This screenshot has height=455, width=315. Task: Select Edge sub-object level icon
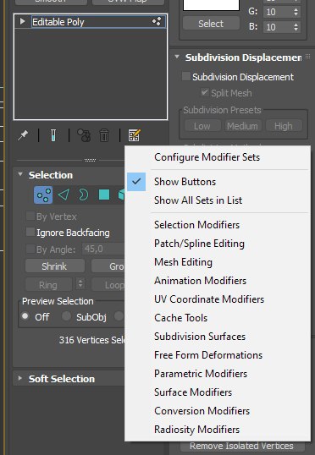(x=64, y=195)
